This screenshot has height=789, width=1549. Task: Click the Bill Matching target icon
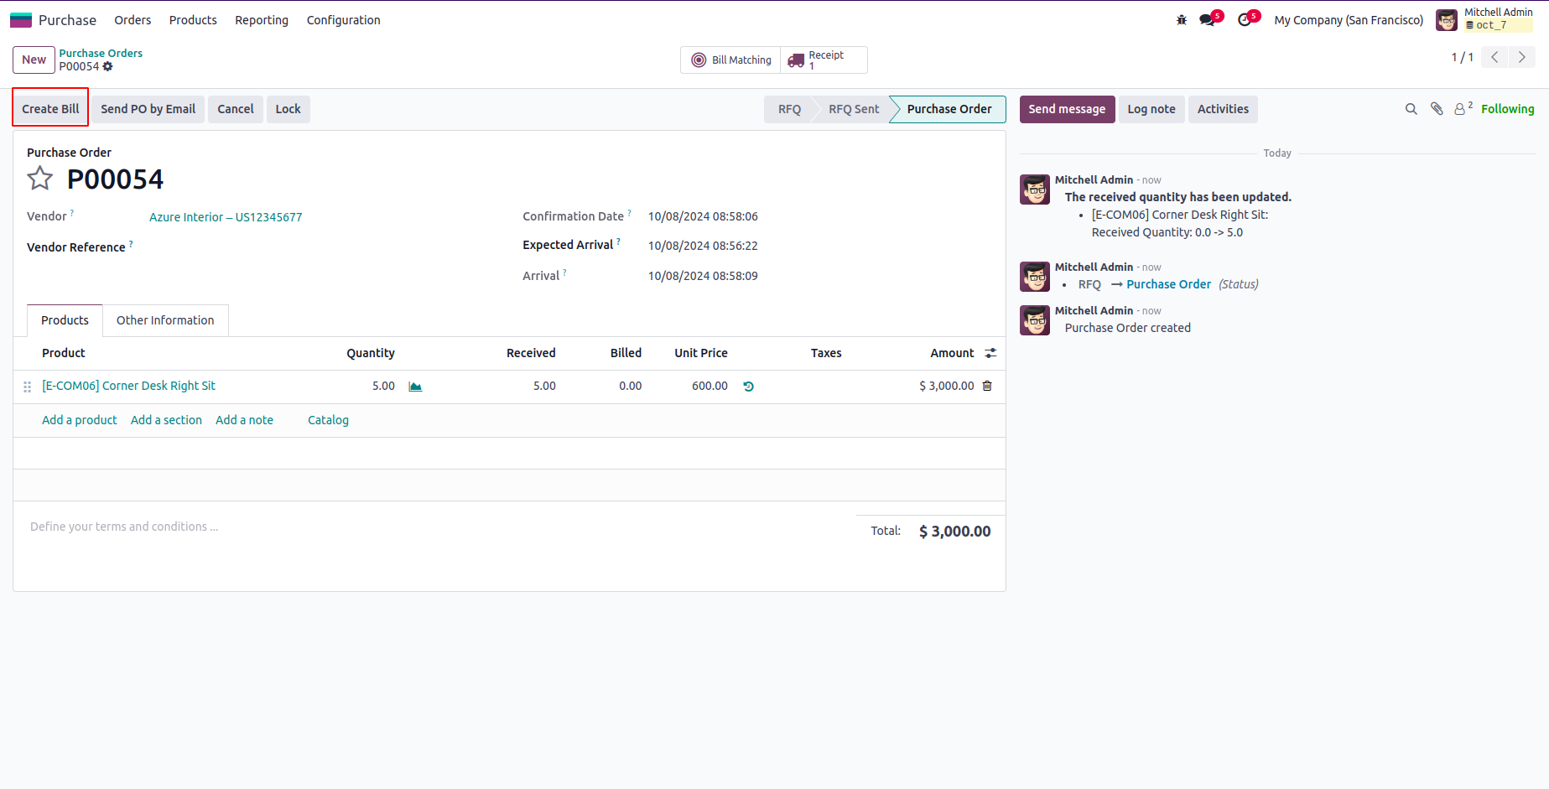click(x=699, y=60)
